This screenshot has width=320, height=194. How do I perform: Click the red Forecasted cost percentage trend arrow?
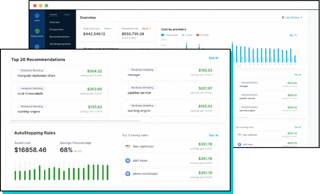click(x=150, y=29)
